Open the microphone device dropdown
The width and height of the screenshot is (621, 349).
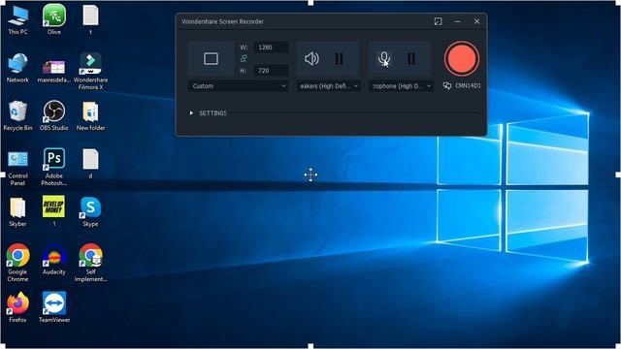point(401,86)
